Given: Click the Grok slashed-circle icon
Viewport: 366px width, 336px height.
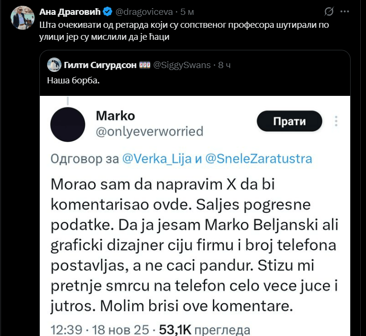Looking at the screenshot, I should coord(329,12).
